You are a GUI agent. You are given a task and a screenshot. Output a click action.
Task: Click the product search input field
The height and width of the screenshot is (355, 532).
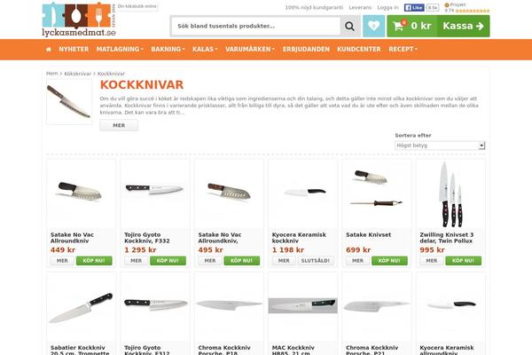(256, 26)
